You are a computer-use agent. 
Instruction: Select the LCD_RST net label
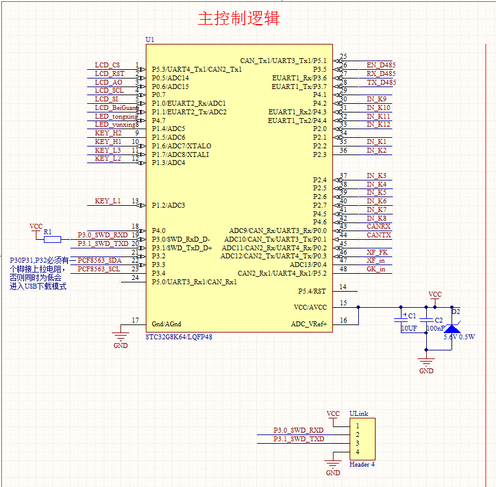(x=109, y=74)
